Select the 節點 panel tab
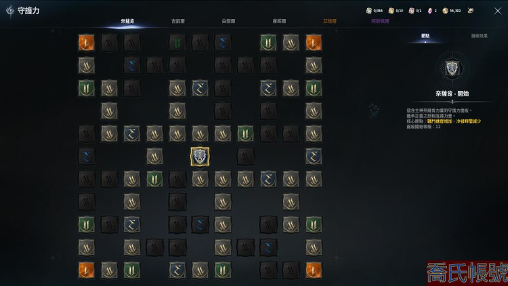The height and width of the screenshot is (286, 508). point(425,36)
